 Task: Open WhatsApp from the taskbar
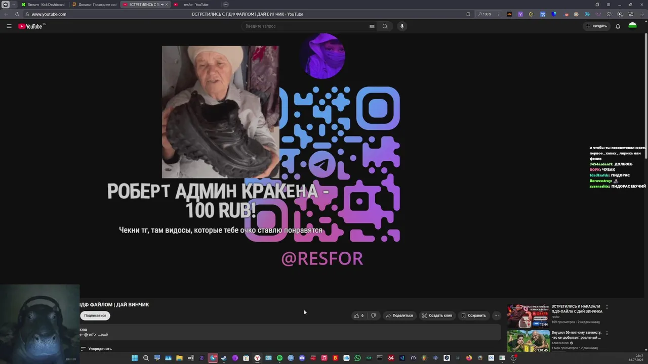tap(357, 358)
